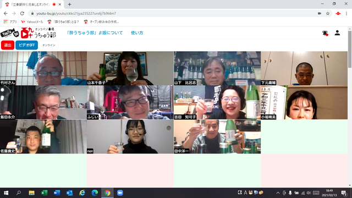Select the 竹村さん video tile
This screenshot has height=198, width=352.
point(43,68)
